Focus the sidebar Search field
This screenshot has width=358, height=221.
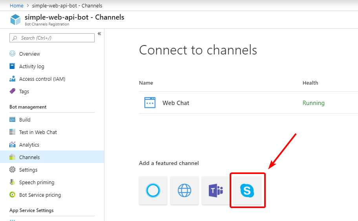52,38
